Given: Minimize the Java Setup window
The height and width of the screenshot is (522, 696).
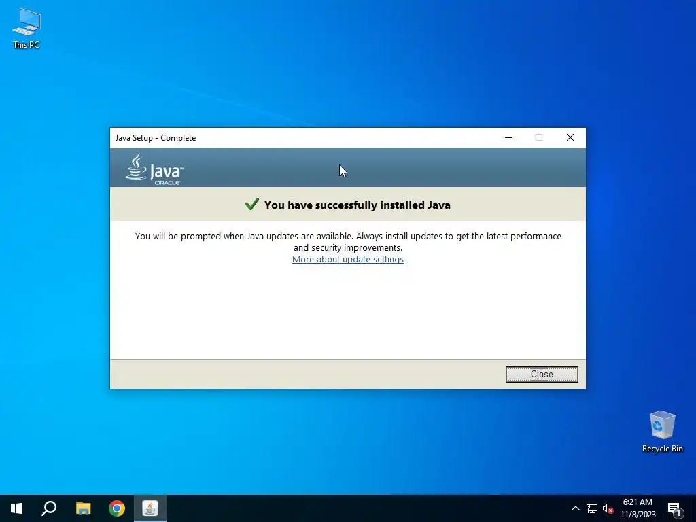Looking at the screenshot, I should (508, 137).
